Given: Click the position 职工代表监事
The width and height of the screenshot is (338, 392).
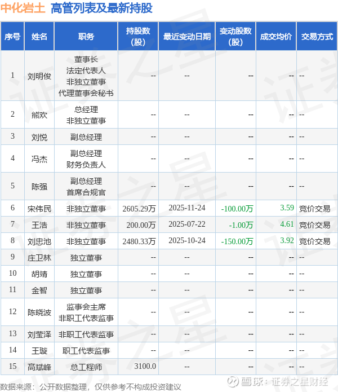Looking at the screenshot, I should coord(86,351).
